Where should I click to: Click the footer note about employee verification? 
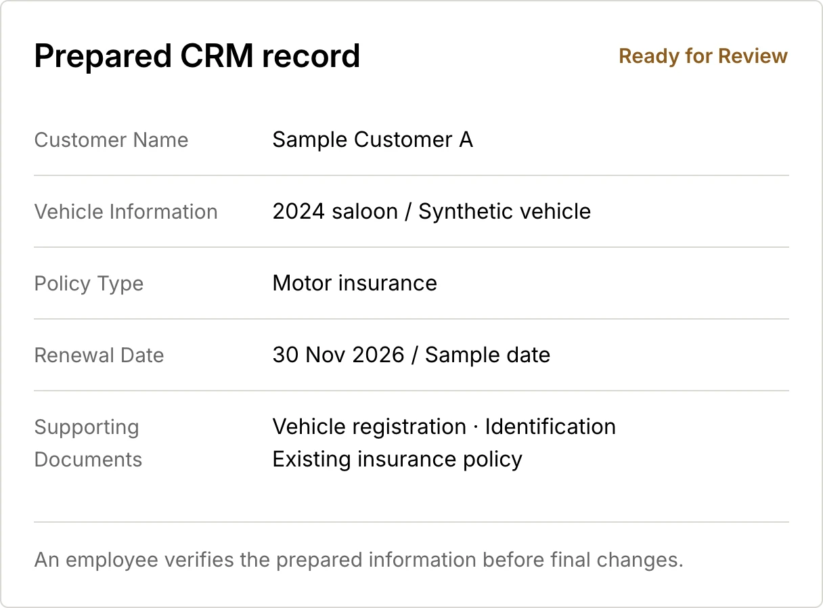[x=359, y=561]
